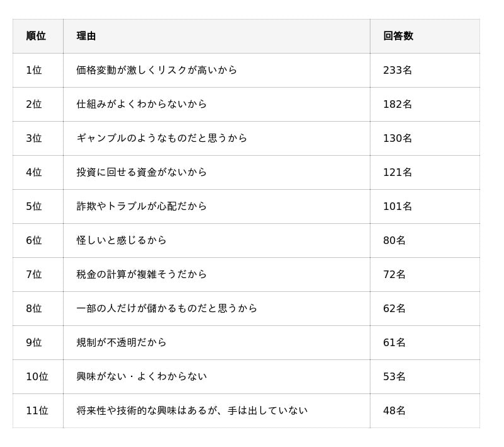The width and height of the screenshot is (504, 447).
Task: Click the 8位 rank cell
Action: [x=34, y=308]
